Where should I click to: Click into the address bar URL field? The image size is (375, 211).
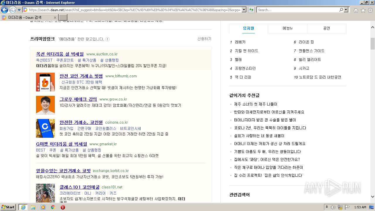(x=134, y=10)
